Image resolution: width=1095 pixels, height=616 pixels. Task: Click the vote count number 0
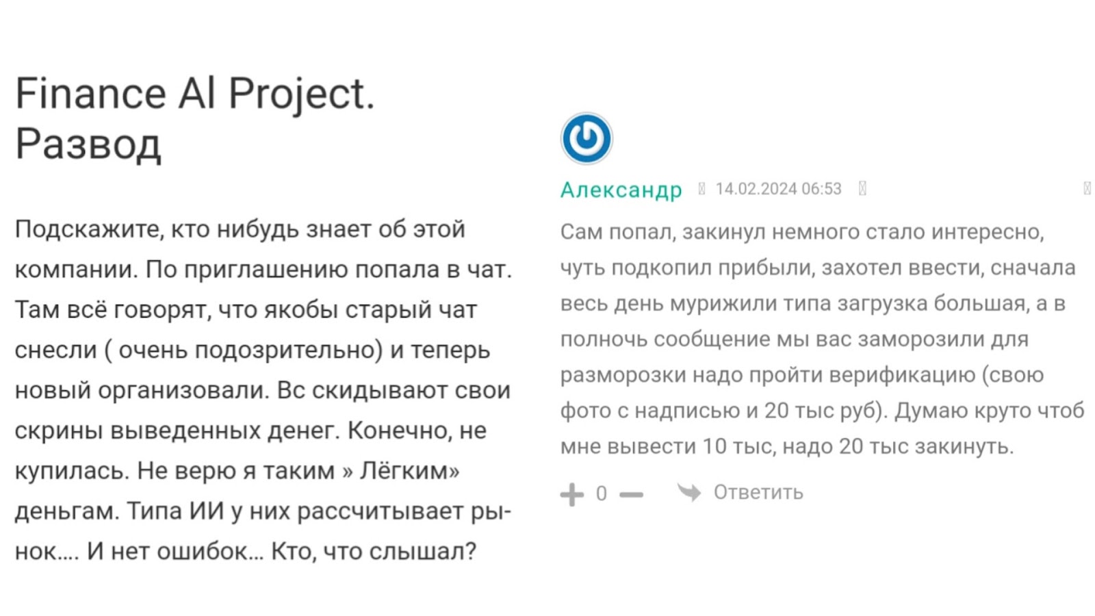(x=601, y=493)
